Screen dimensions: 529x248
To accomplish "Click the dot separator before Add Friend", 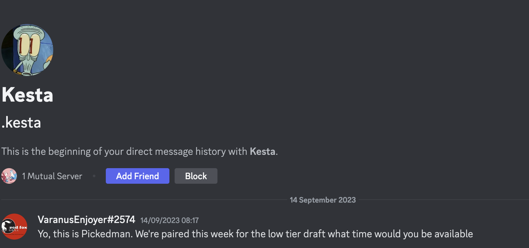I will 94,176.
